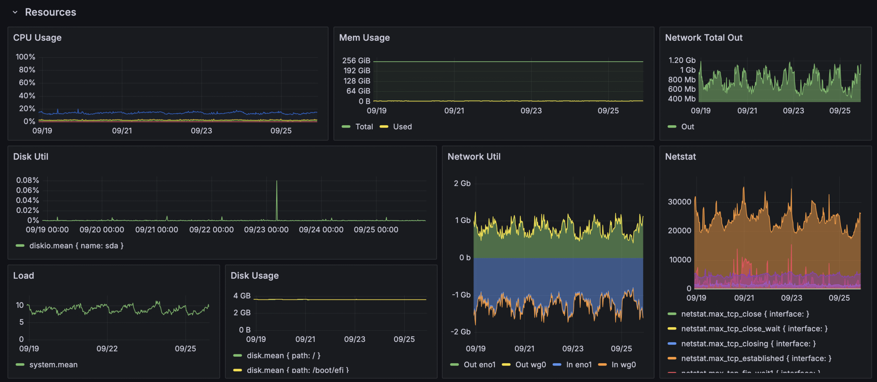The width and height of the screenshot is (877, 382).
Task: Click the Network Total Out panel title
Action: pos(703,38)
